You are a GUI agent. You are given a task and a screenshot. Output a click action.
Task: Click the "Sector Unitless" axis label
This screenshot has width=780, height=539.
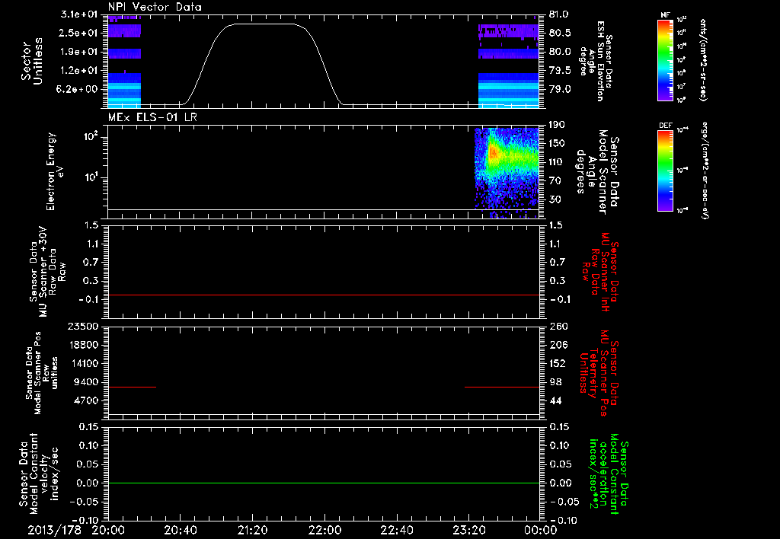(32, 61)
